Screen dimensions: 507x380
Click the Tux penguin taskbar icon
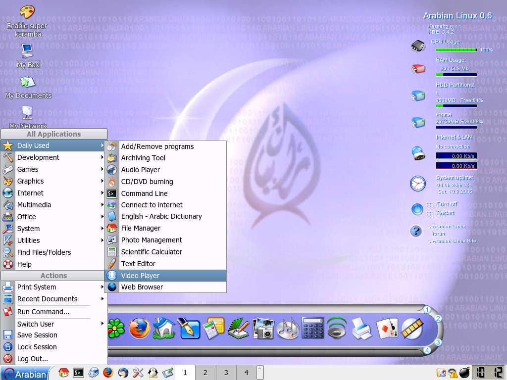[152, 373]
